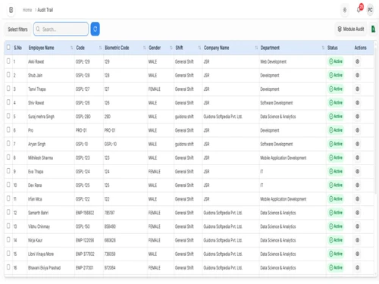Open the Select filters dropdown

click(17, 30)
